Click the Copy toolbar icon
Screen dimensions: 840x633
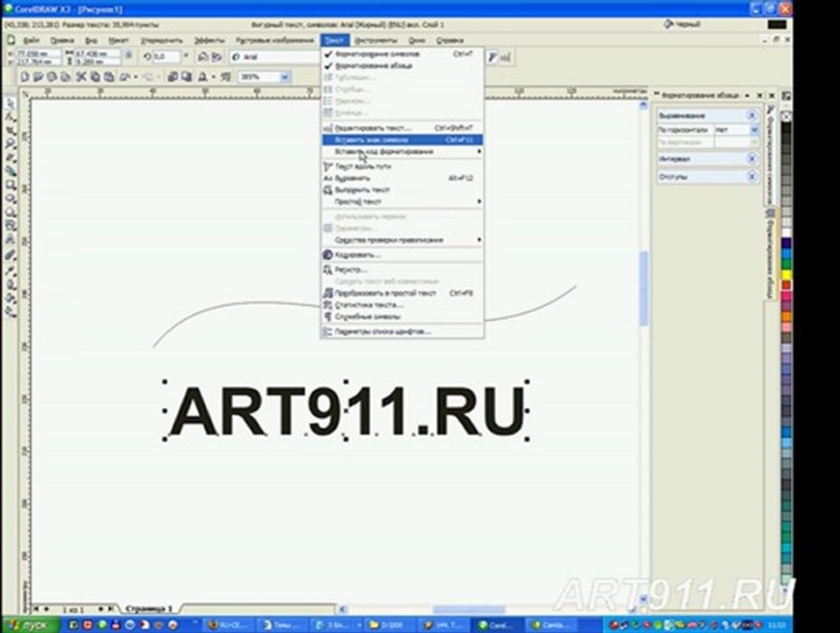tap(95, 77)
